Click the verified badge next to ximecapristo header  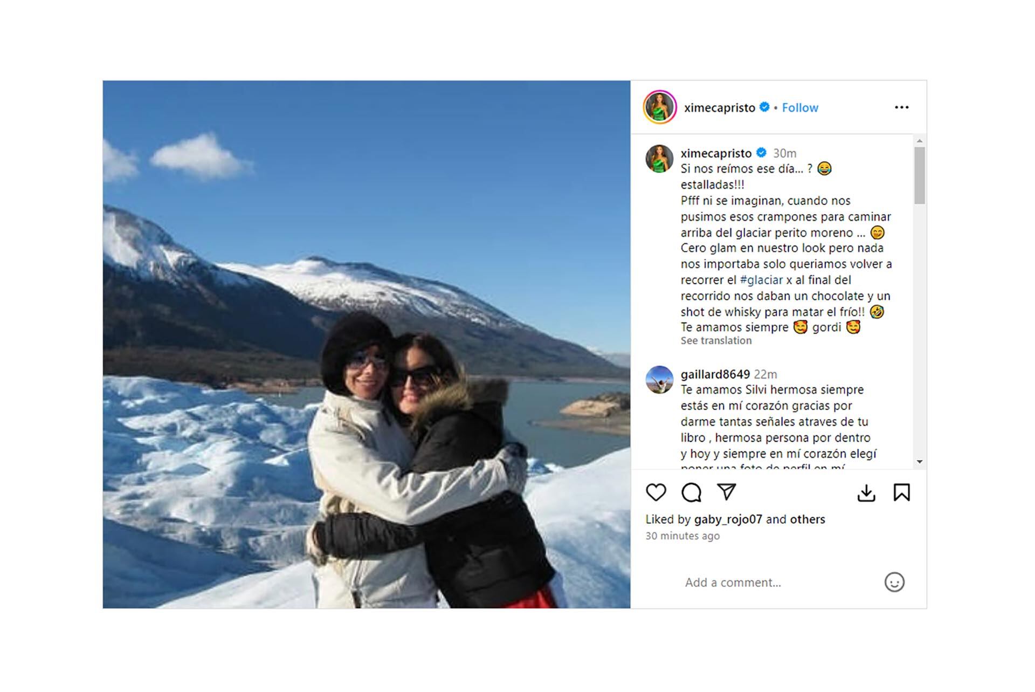[764, 107]
